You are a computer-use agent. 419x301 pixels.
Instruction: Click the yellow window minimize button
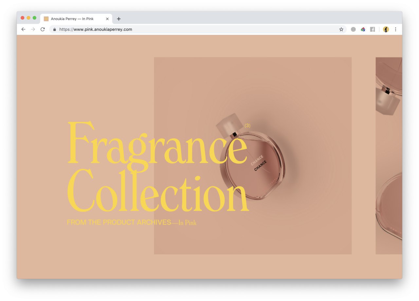click(x=28, y=18)
